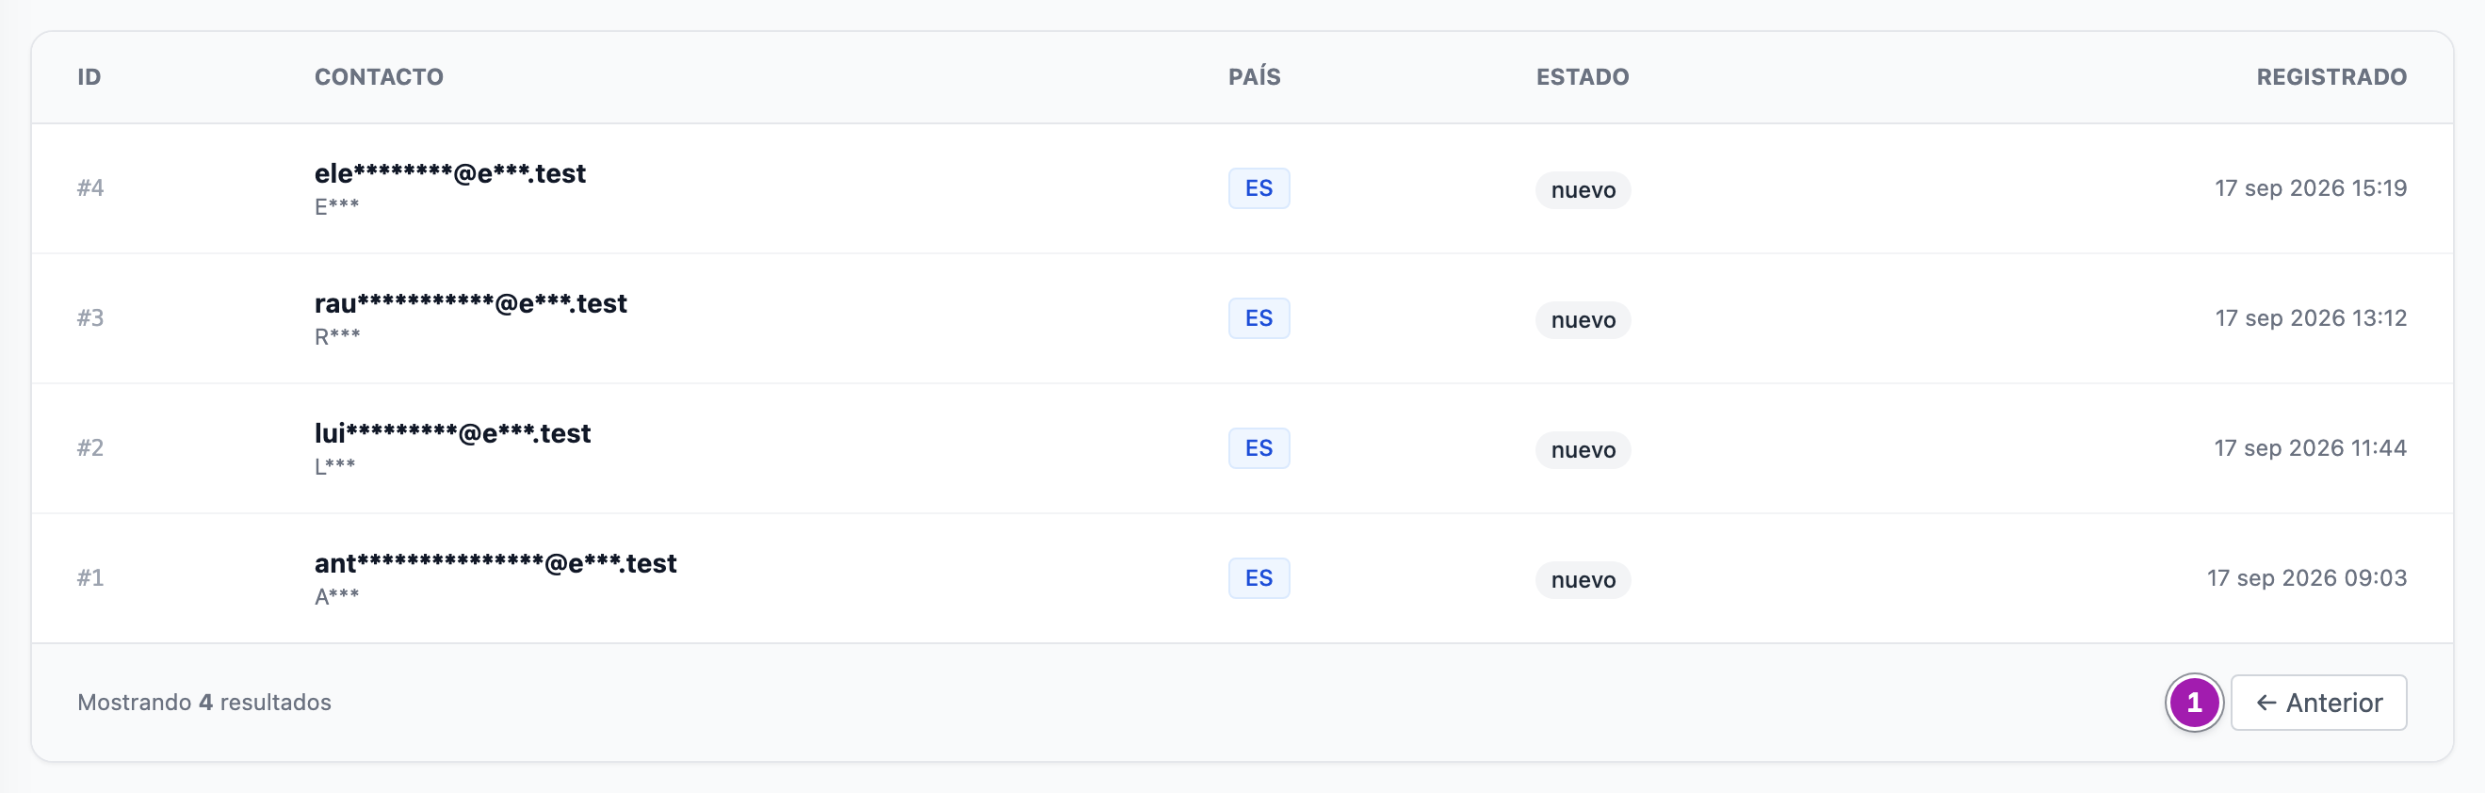The height and width of the screenshot is (793, 2485).
Task: Click the ID column header
Action: point(89,77)
